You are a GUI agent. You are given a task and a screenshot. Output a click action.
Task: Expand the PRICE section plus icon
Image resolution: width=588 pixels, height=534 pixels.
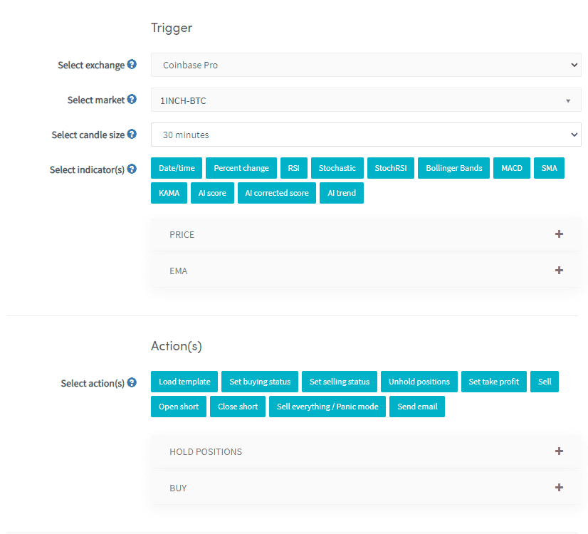pyautogui.click(x=559, y=234)
